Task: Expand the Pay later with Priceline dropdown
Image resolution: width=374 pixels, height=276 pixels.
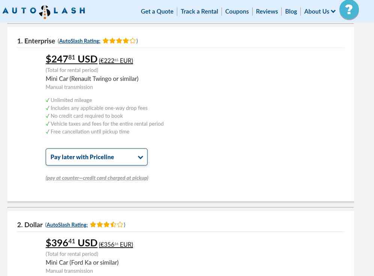Action: tap(97, 157)
